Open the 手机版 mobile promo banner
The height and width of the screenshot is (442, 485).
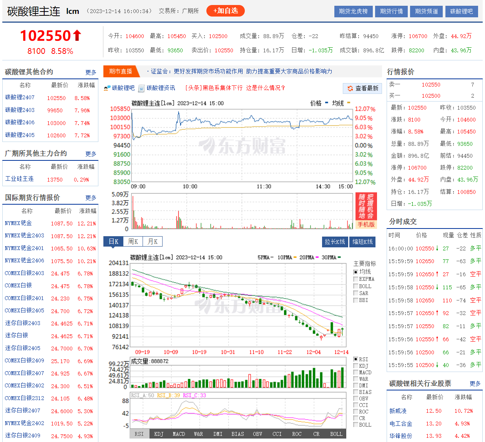[x=366, y=210]
